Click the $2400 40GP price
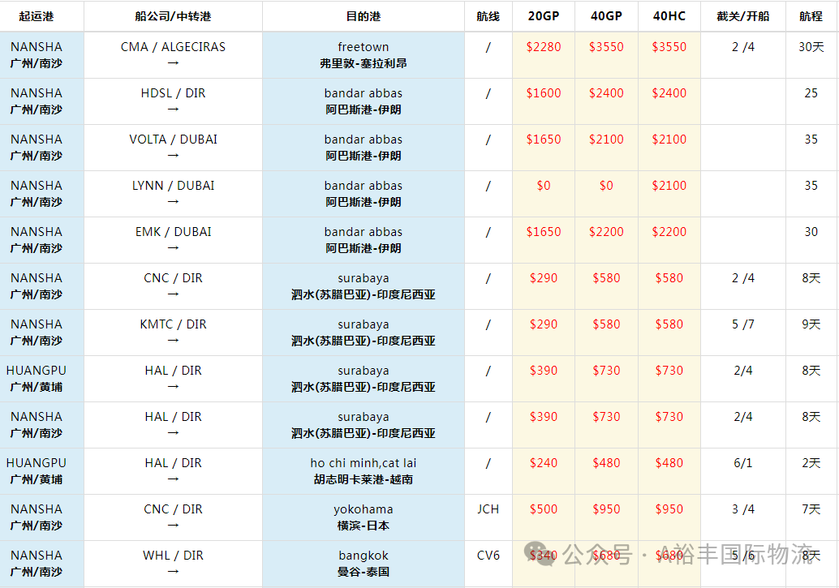 [606, 93]
